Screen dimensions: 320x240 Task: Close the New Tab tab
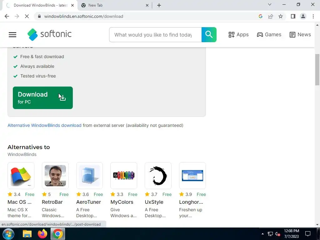click(x=147, y=5)
